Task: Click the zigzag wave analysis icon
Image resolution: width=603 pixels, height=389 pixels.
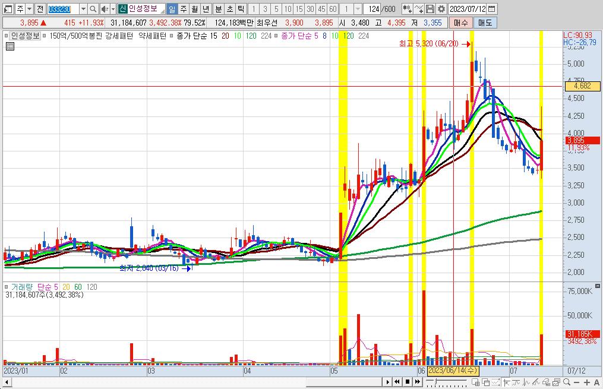Action: coord(526,382)
